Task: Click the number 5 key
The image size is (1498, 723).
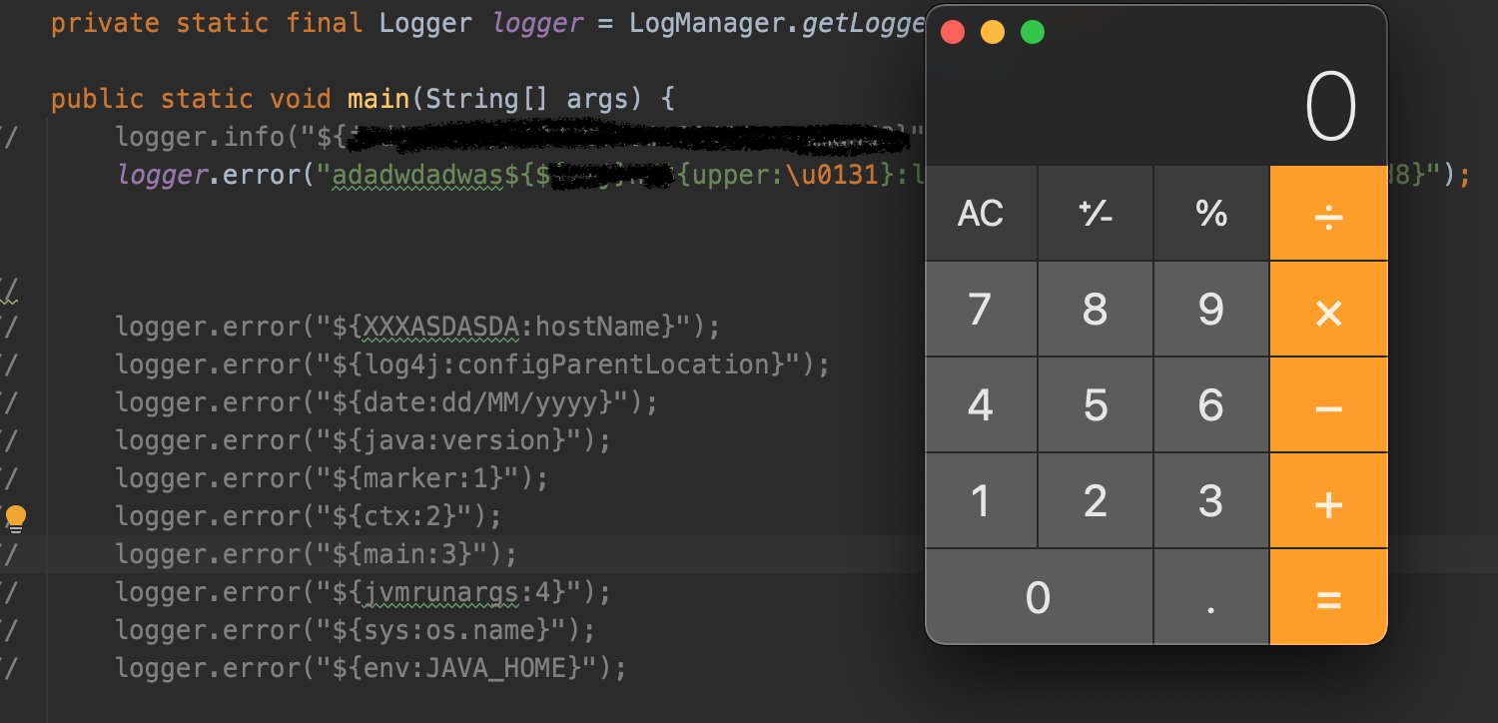Action: pos(1096,404)
